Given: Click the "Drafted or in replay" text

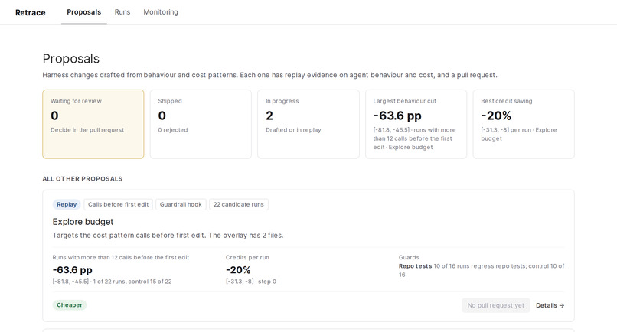Looking at the screenshot, I should 293,130.
